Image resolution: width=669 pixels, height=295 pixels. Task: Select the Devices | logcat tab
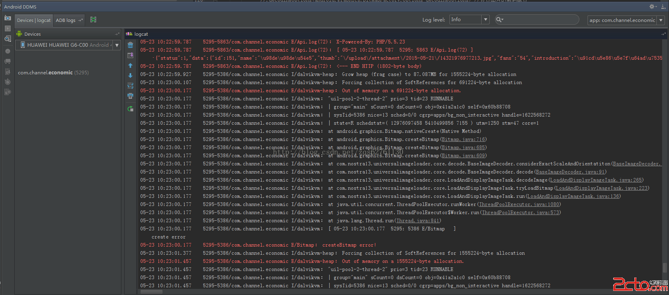[34, 20]
